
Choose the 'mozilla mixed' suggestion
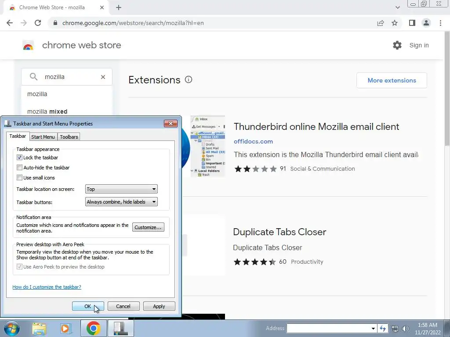pos(67,111)
